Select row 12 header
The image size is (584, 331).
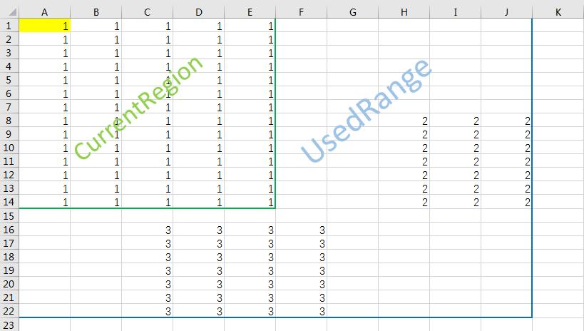point(9,175)
